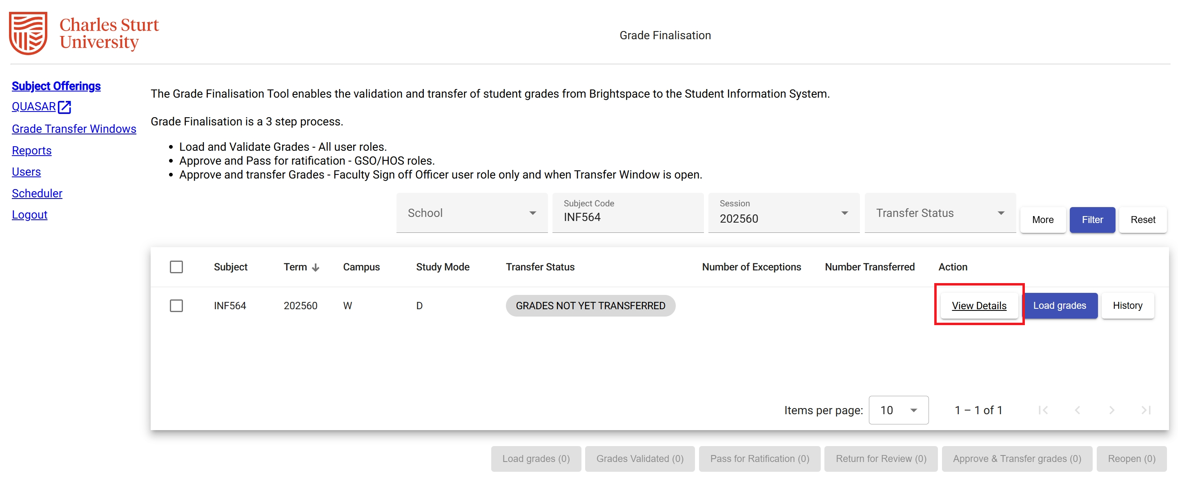Select the INF564 row checkbox
Image resolution: width=1178 pixels, height=482 pixels.
[x=176, y=306]
